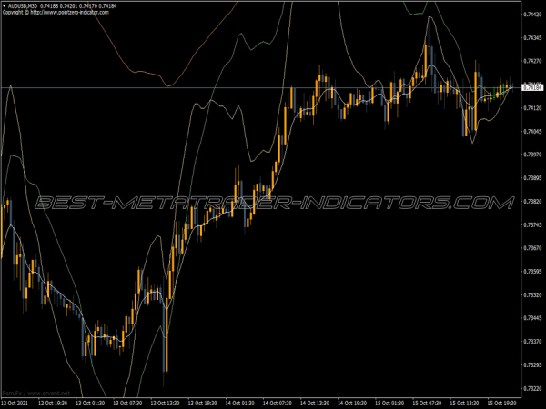This screenshot has width=546, height=409.
Task: Click the 0.73220 price axis label
Action: (532, 388)
